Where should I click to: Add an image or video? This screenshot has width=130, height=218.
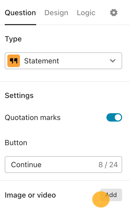click(x=111, y=195)
